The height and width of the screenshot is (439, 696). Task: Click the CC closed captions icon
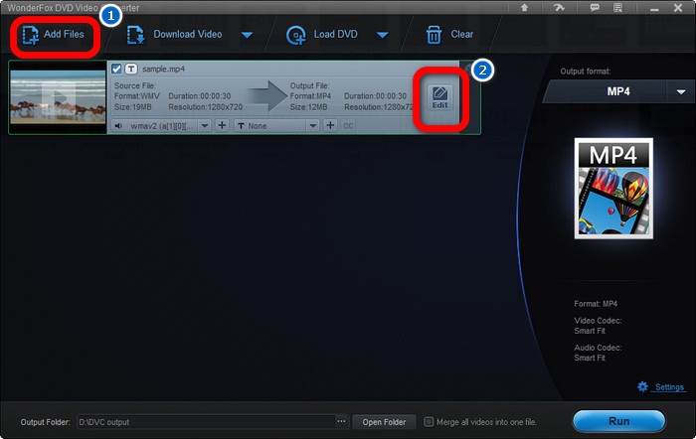point(348,126)
